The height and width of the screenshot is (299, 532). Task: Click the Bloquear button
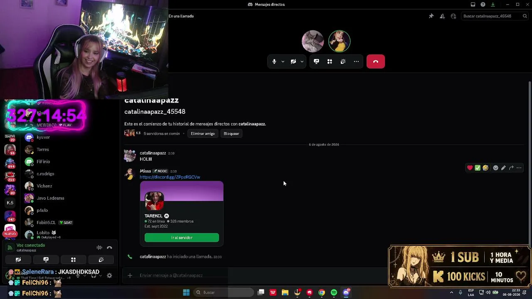point(232,134)
